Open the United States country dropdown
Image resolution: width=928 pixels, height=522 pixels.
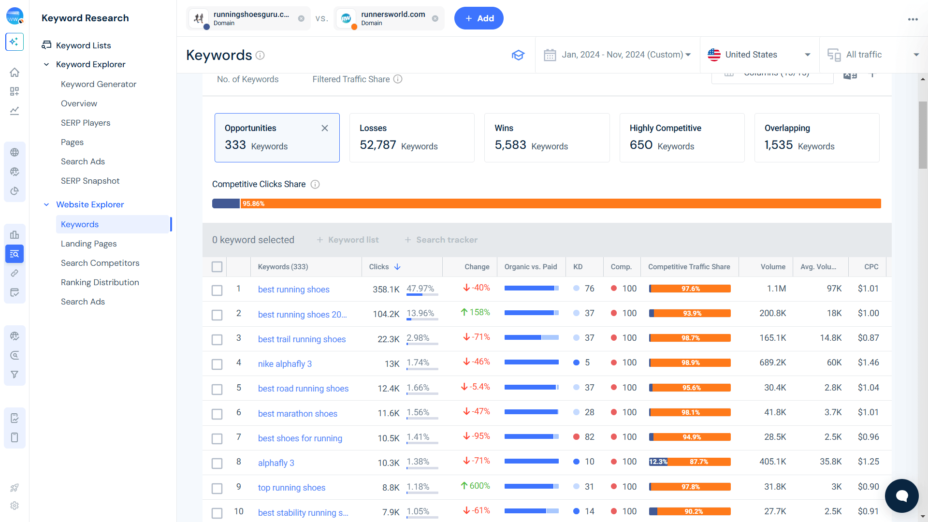coord(759,55)
